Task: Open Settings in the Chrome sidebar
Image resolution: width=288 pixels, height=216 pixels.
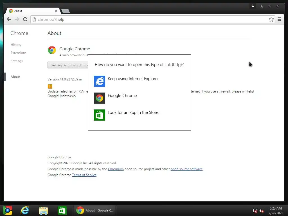Action: coord(17,61)
